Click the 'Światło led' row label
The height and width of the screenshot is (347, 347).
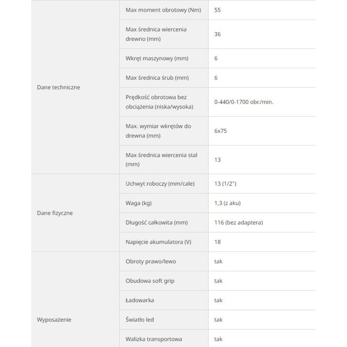click(140, 320)
